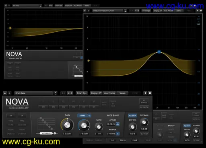Toggle band V ON button in front window
The height and width of the screenshot is (148, 206).
pos(84,107)
